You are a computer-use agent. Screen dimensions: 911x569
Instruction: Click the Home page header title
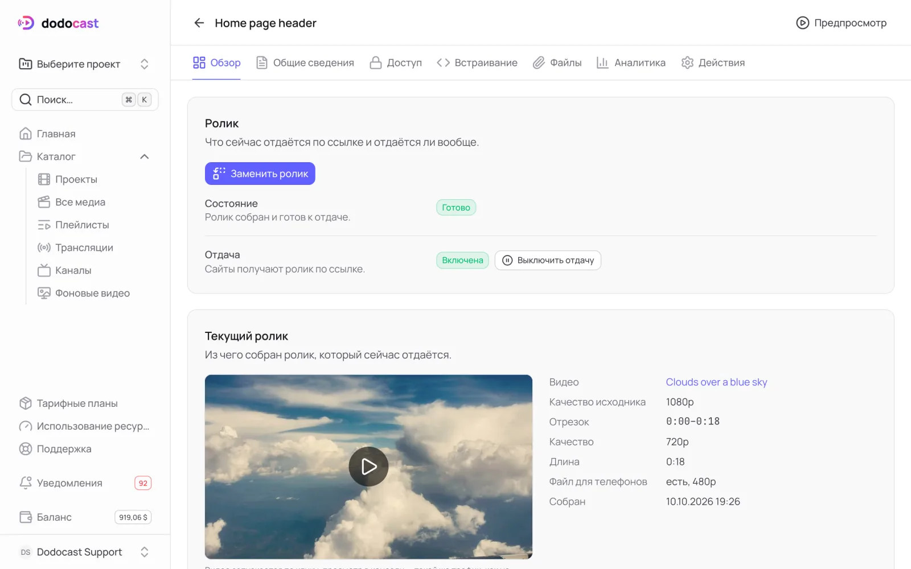tap(265, 23)
